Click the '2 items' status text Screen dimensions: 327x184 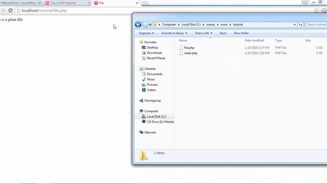pyautogui.click(x=159, y=153)
